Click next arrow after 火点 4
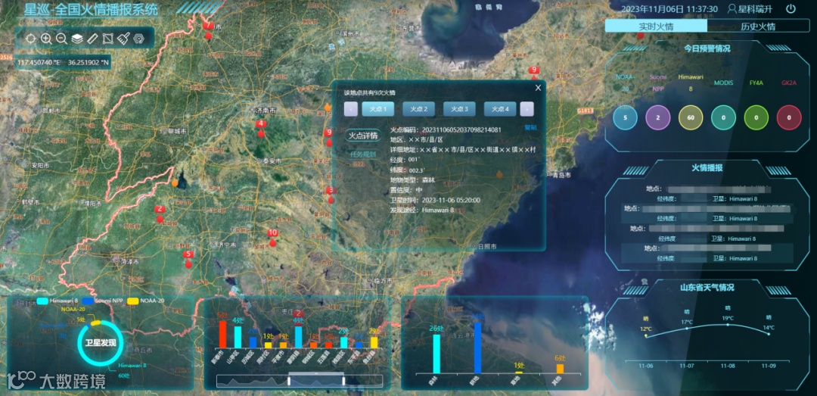The width and height of the screenshot is (817, 396). click(527, 109)
